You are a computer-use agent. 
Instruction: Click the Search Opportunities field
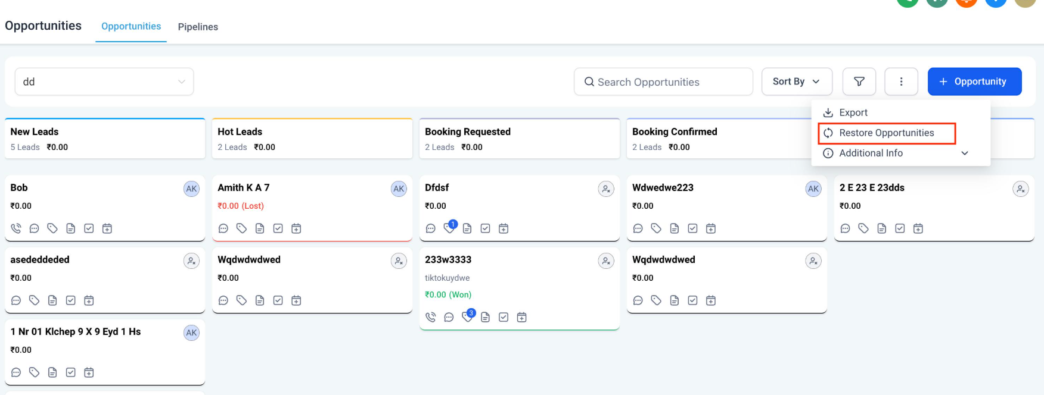[x=663, y=81]
